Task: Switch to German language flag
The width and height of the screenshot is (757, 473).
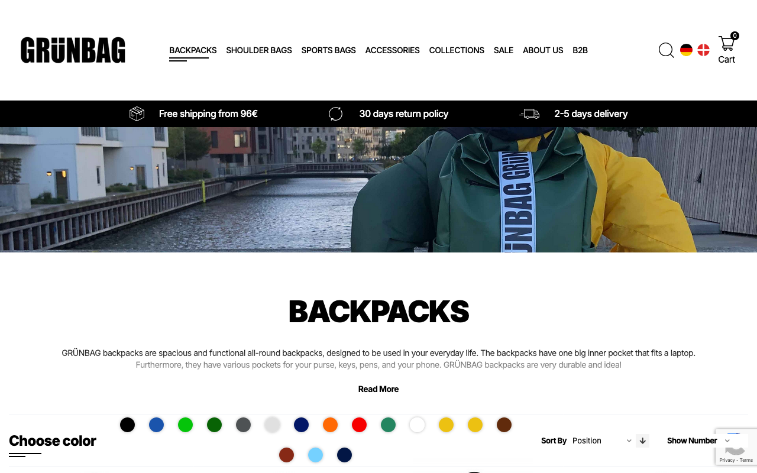Action: click(686, 50)
